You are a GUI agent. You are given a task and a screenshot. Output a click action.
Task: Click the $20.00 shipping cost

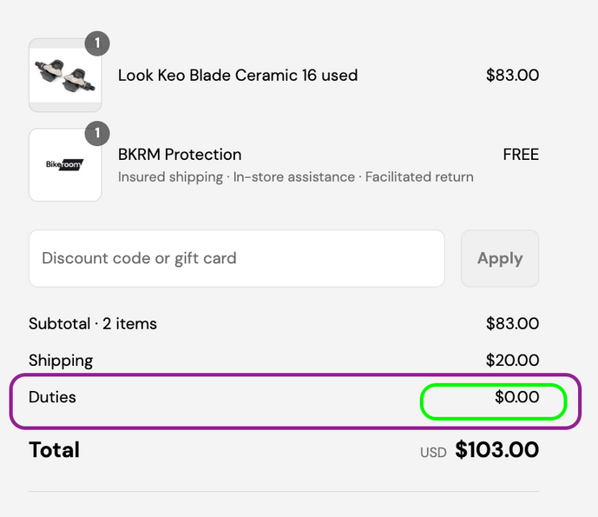click(512, 360)
